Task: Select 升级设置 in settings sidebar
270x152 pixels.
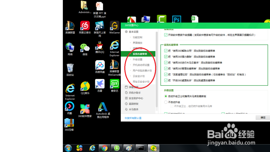Action: 137,59
